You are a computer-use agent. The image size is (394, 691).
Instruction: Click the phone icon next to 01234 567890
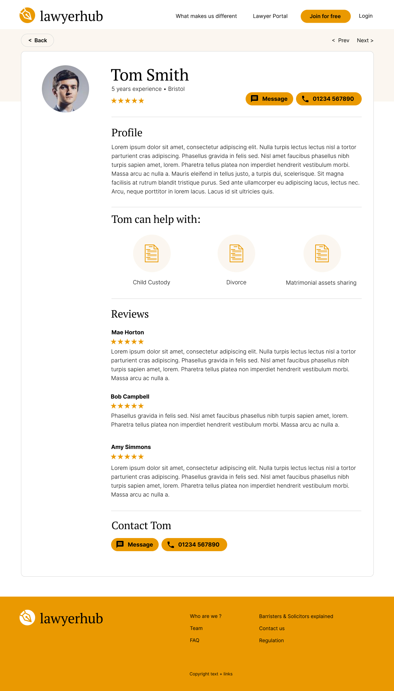pyautogui.click(x=305, y=99)
